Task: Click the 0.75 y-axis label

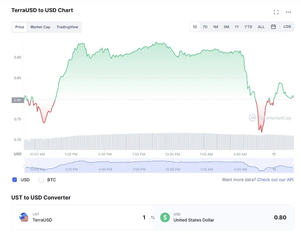Action: [18, 119]
